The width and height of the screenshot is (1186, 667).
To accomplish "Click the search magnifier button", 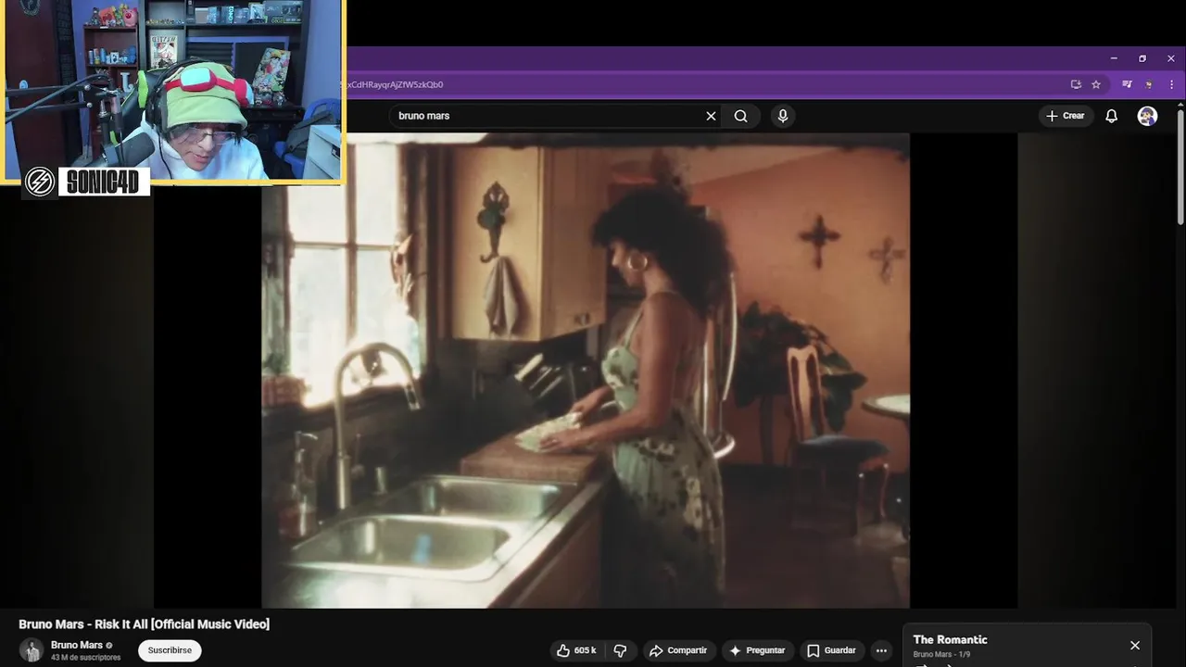I will click(x=740, y=116).
